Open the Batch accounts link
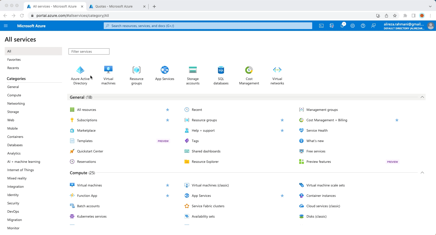This screenshot has height=235, width=436. point(88,206)
